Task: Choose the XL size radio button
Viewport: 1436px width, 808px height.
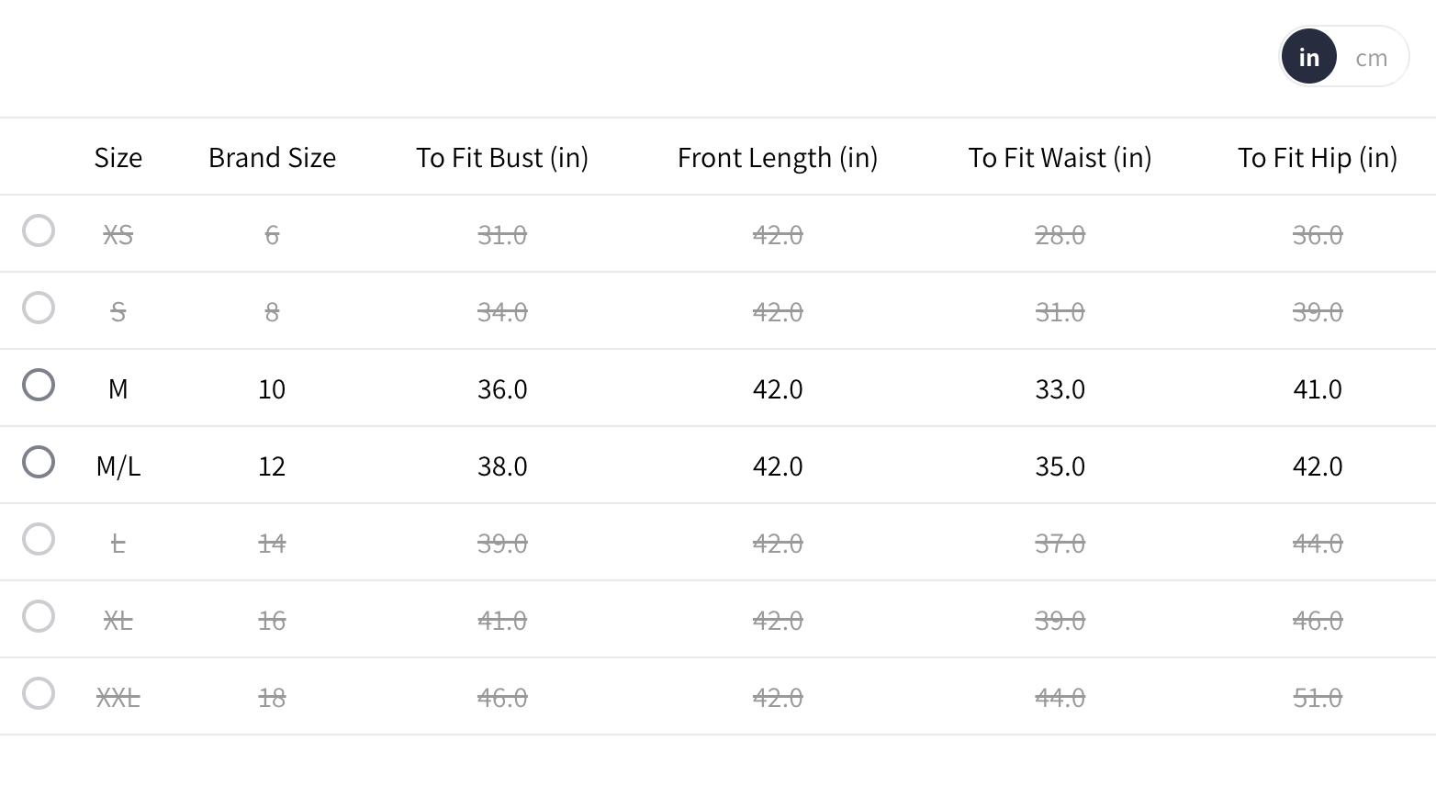Action: (x=39, y=616)
